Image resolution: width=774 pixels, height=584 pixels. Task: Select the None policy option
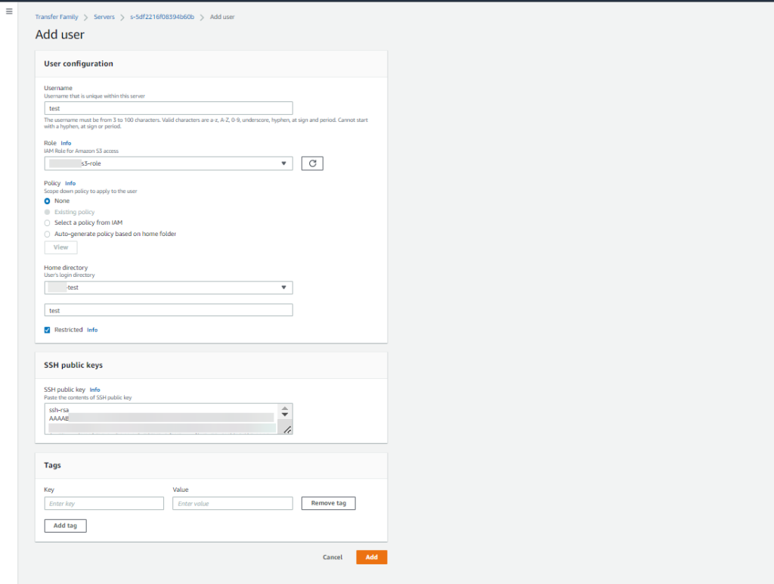(47, 200)
